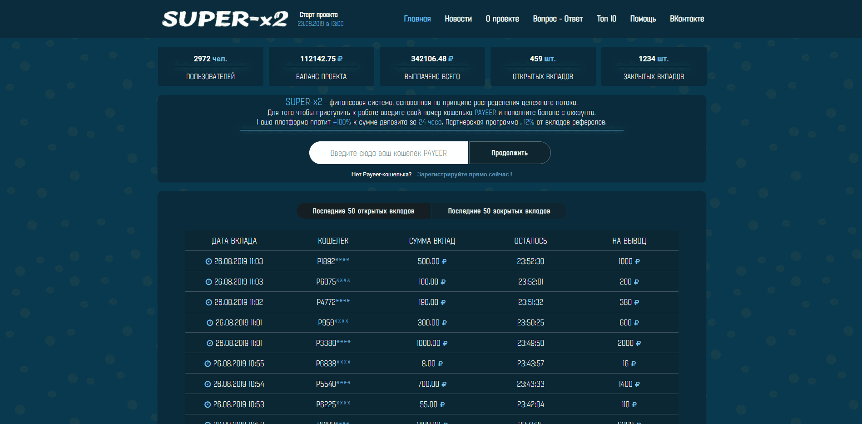Open the Новости page

tap(458, 19)
